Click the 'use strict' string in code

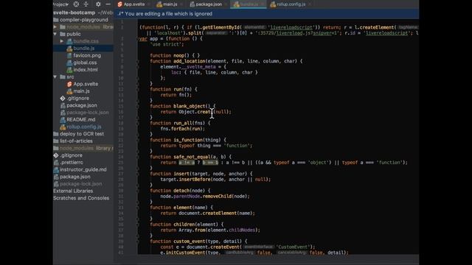click(x=167, y=44)
